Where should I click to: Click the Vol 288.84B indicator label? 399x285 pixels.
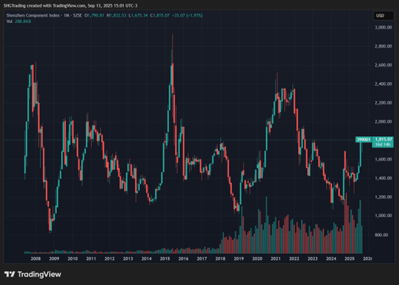coord(19,21)
